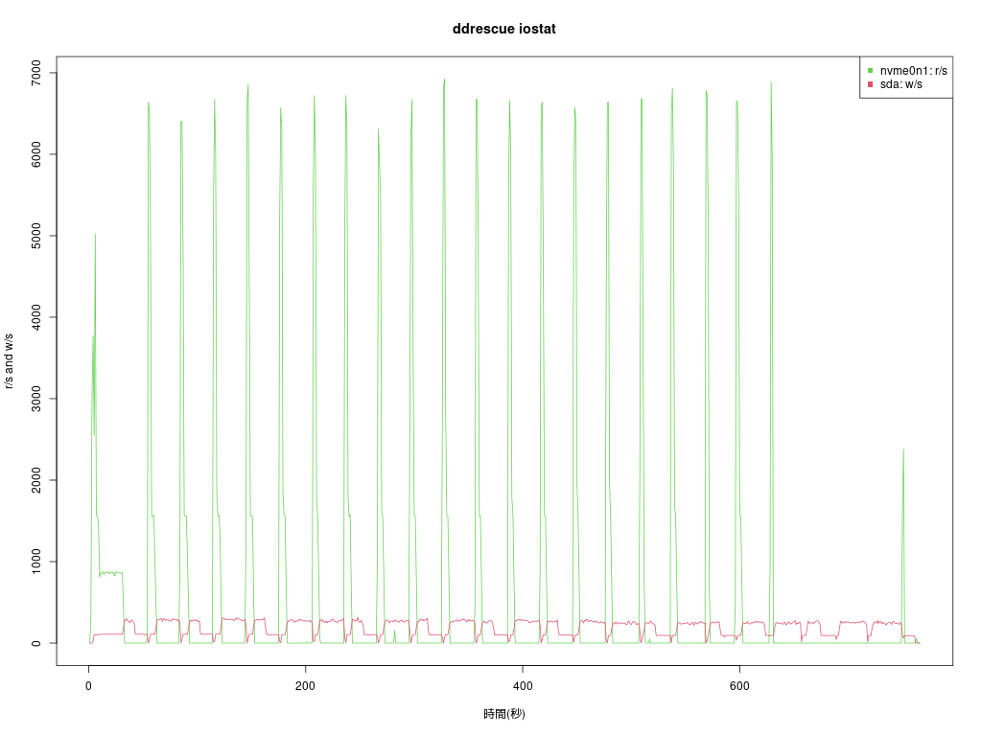
Task: Click the x-axis label '時間(秒)'
Action: (x=504, y=713)
